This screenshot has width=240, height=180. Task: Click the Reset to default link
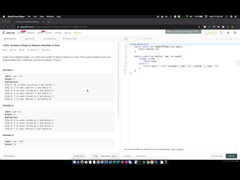[177, 149]
